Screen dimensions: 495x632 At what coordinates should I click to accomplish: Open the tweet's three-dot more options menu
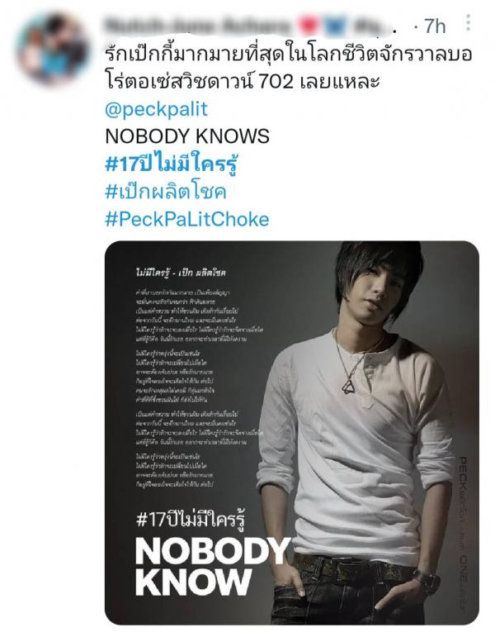coord(468,22)
